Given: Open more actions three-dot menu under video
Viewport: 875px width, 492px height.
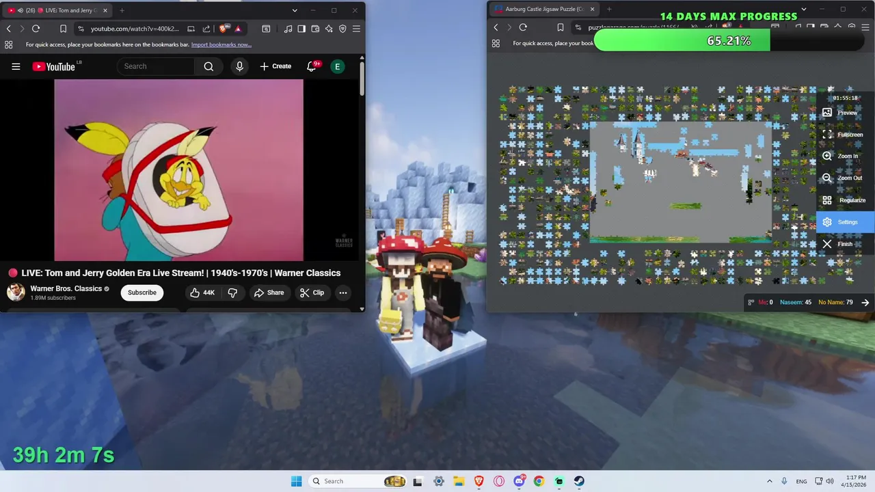Looking at the screenshot, I should pos(343,292).
